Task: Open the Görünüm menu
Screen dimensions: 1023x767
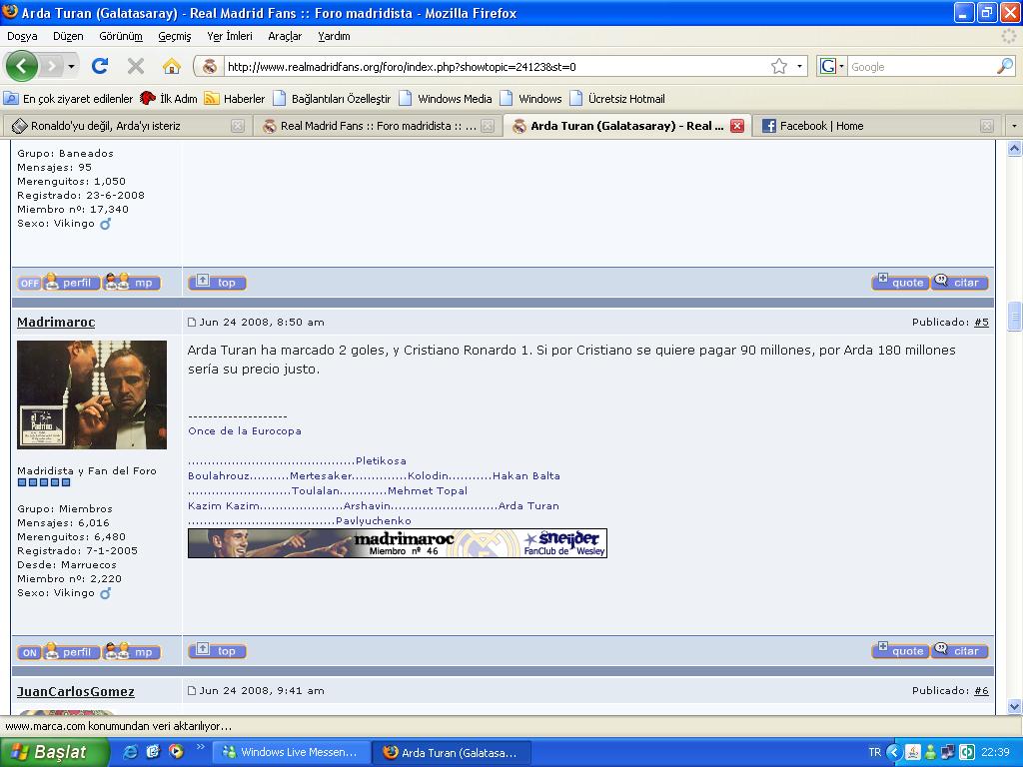Action: [x=121, y=36]
